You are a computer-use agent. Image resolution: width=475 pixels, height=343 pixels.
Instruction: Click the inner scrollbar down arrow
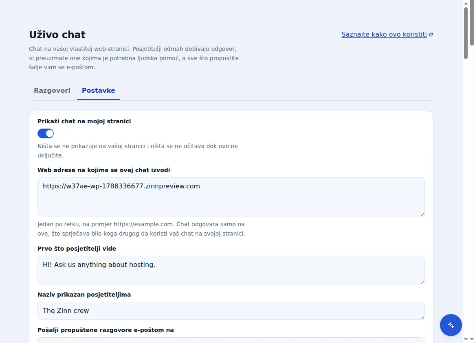point(466,339)
